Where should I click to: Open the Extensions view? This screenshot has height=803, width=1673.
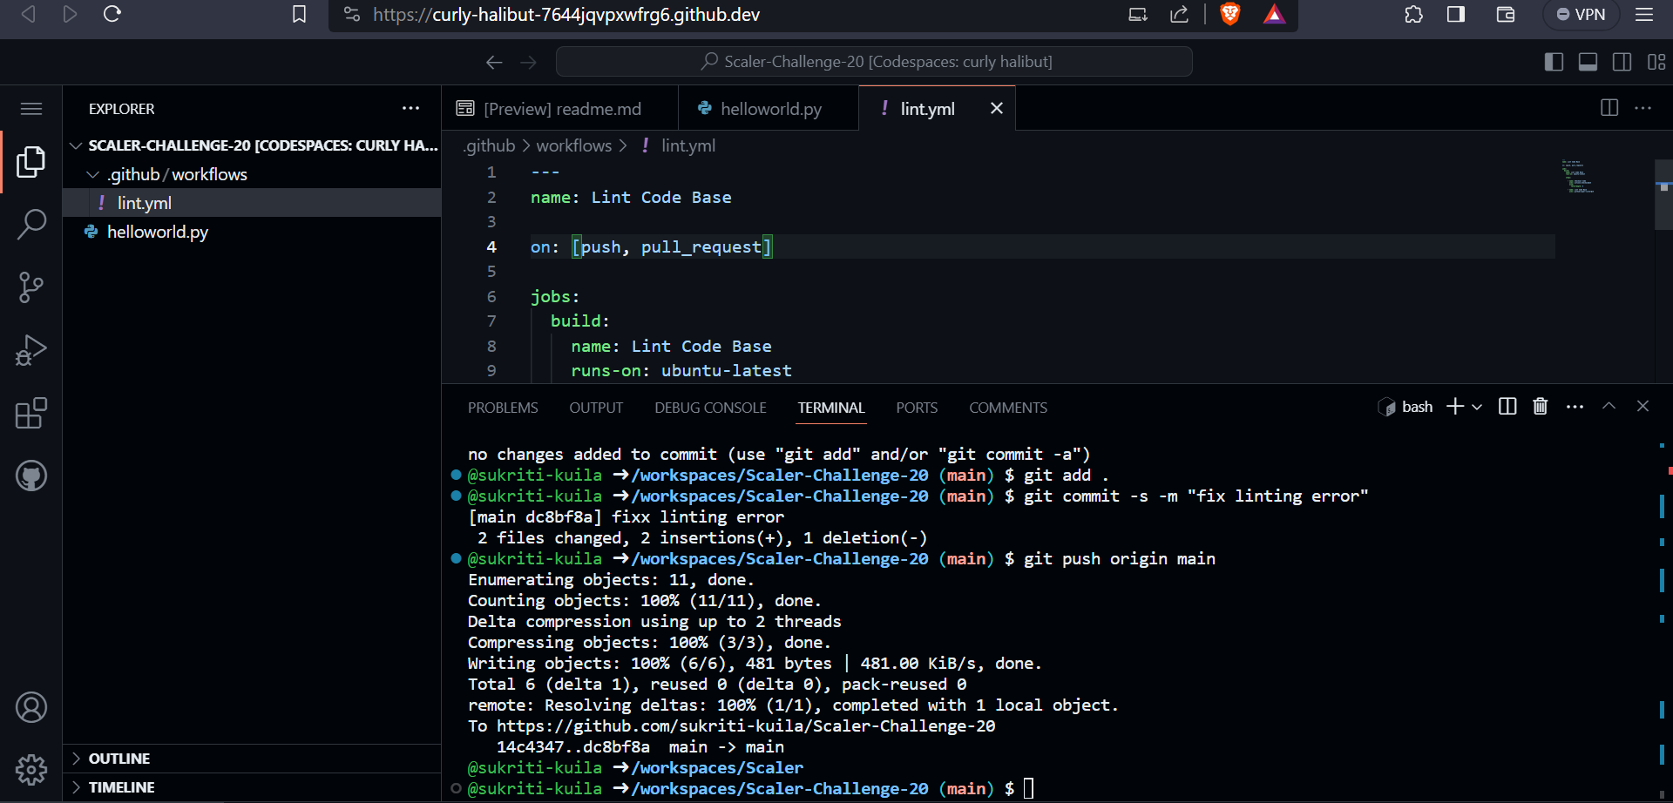(x=31, y=413)
